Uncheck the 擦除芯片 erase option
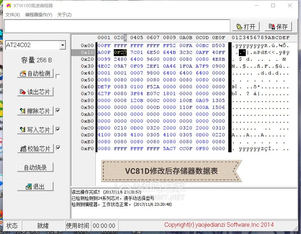The height and width of the screenshot is (234, 301). 58,110
